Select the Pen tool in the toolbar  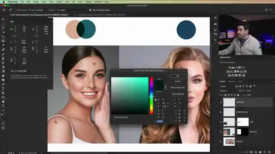(x=3, y=84)
